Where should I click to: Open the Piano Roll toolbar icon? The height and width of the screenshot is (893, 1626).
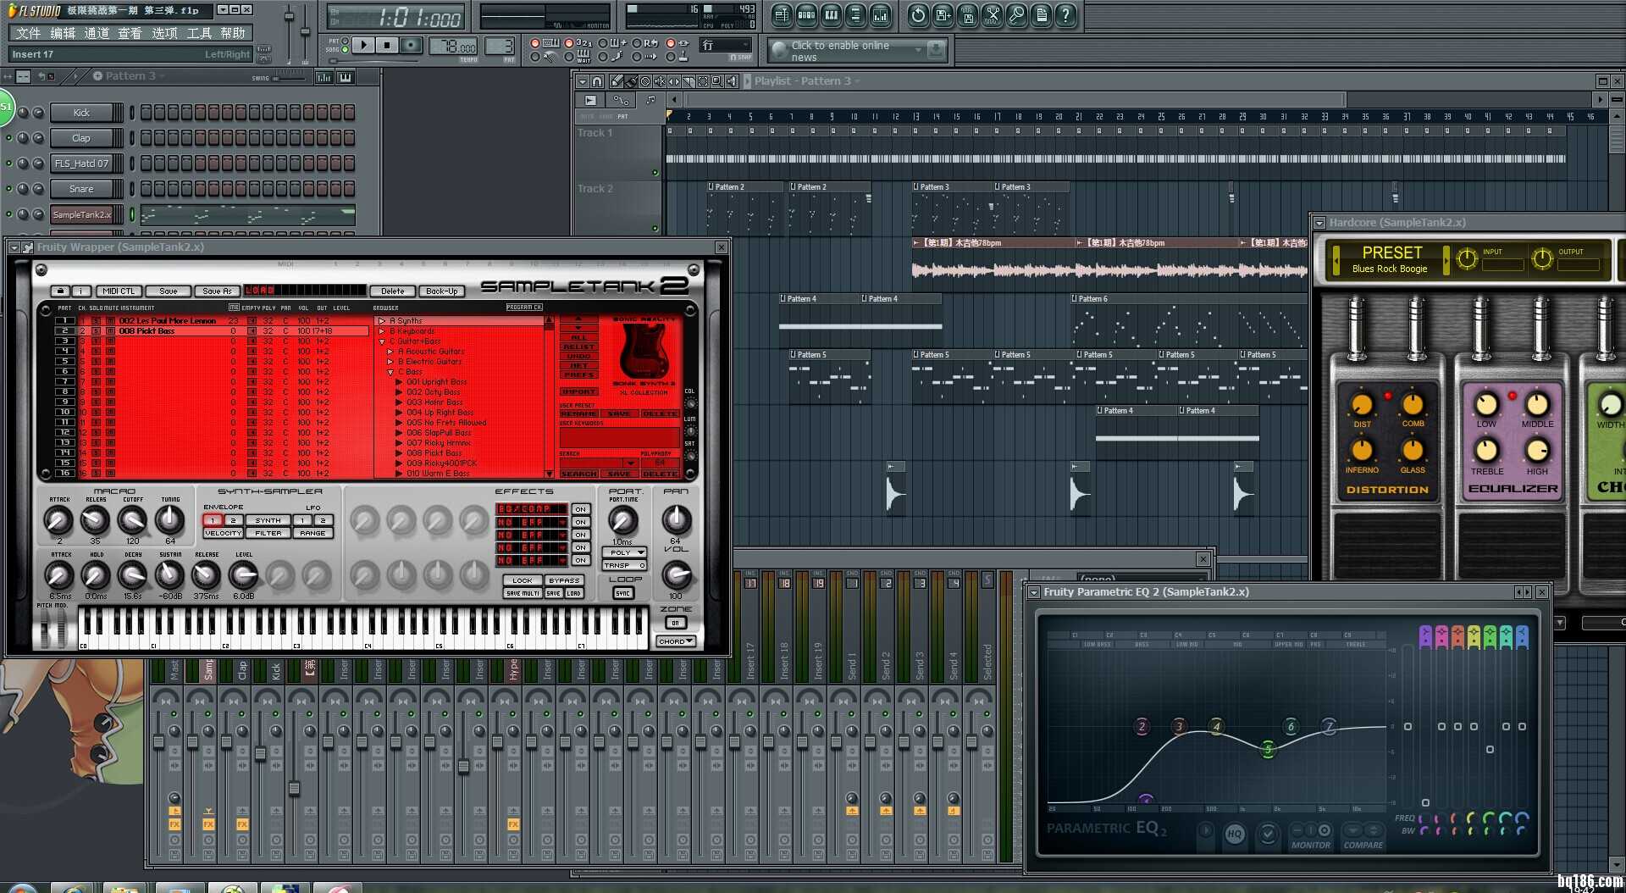pyautogui.click(x=831, y=15)
